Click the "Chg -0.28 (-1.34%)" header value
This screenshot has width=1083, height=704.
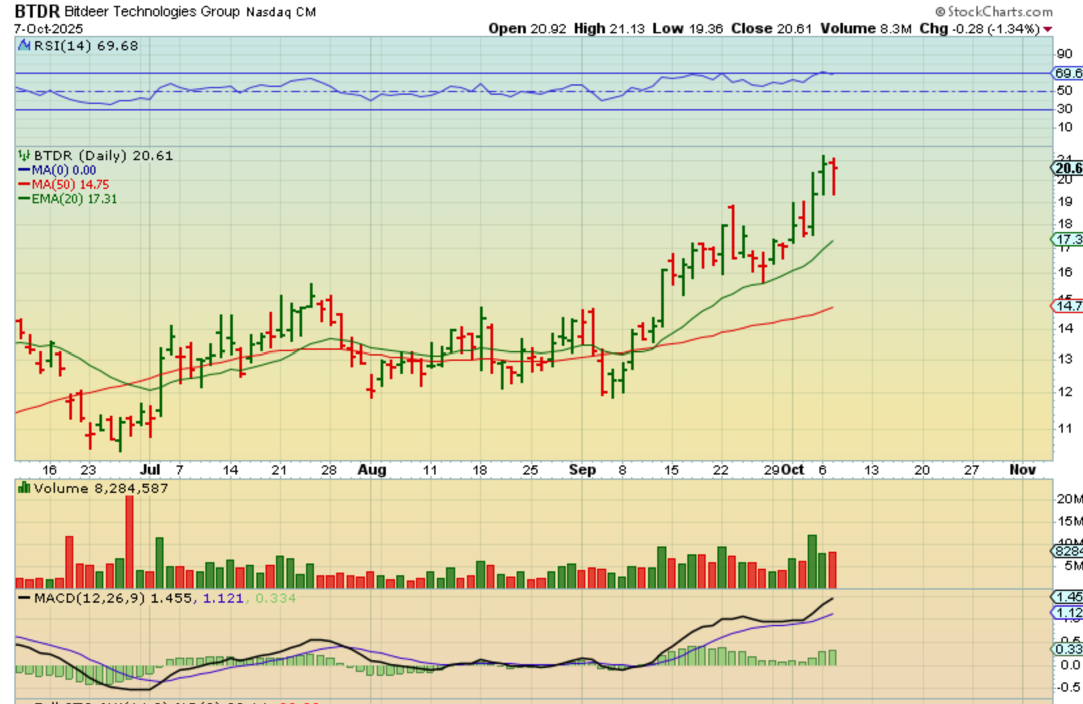[980, 29]
